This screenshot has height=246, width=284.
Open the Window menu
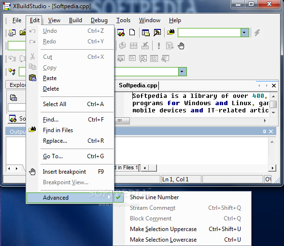(x=150, y=20)
